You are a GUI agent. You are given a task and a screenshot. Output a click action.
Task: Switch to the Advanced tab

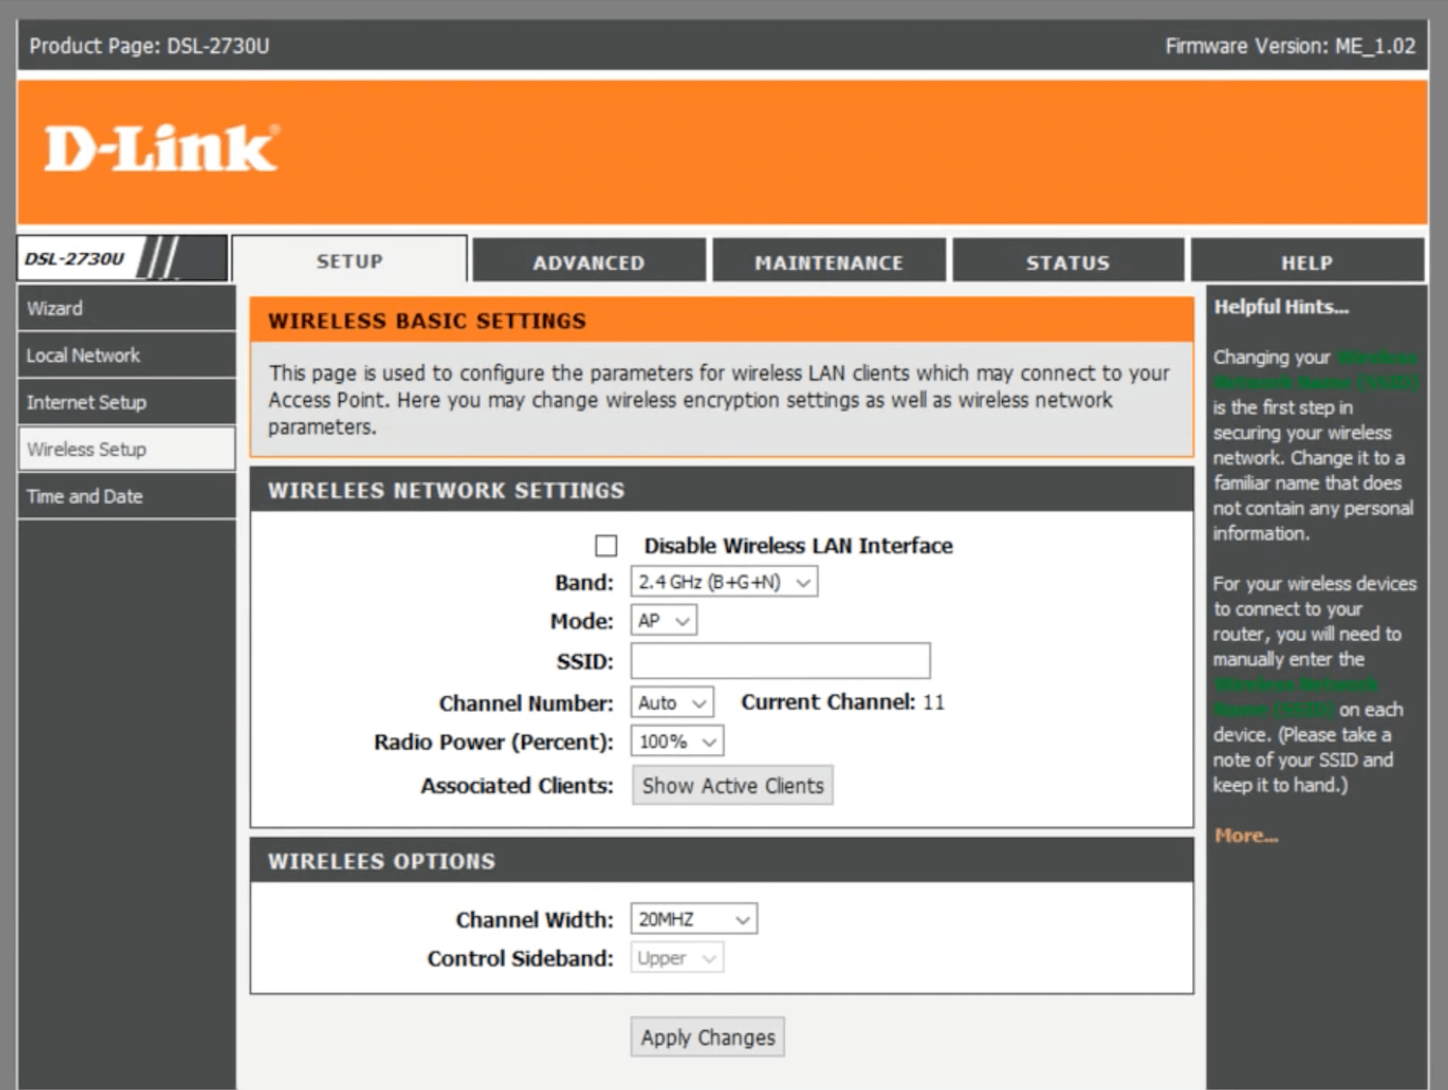click(589, 263)
